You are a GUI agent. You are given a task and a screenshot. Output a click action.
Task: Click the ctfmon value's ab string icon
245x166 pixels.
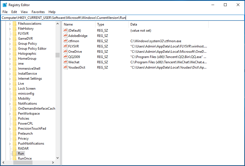coord(65,41)
